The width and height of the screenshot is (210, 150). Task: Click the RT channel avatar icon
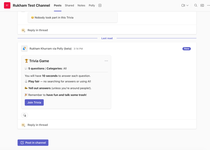tap(7, 5)
